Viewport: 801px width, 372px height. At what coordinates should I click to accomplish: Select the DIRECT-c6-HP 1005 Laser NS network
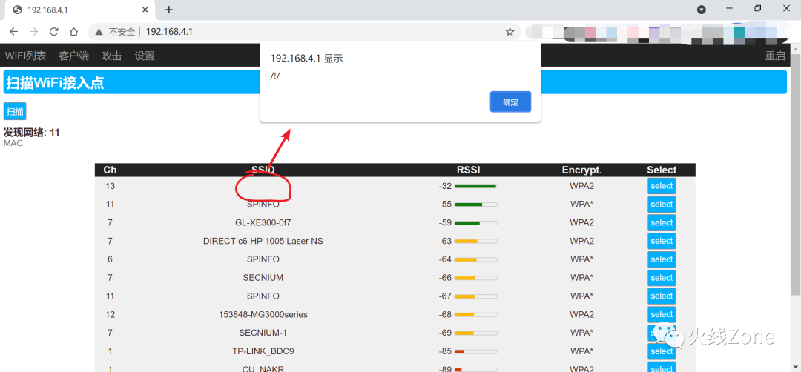(662, 241)
